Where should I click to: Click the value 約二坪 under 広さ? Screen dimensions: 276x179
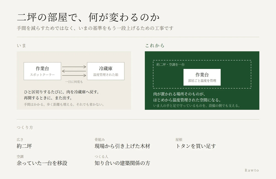click(x=24, y=146)
